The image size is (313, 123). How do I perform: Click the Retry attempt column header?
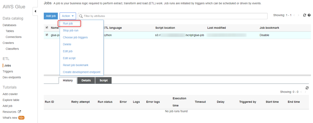click(x=80, y=102)
